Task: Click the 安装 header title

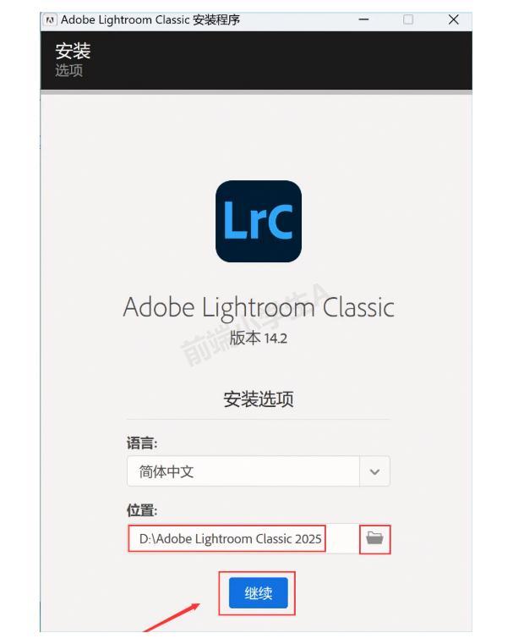Action: pos(73,51)
